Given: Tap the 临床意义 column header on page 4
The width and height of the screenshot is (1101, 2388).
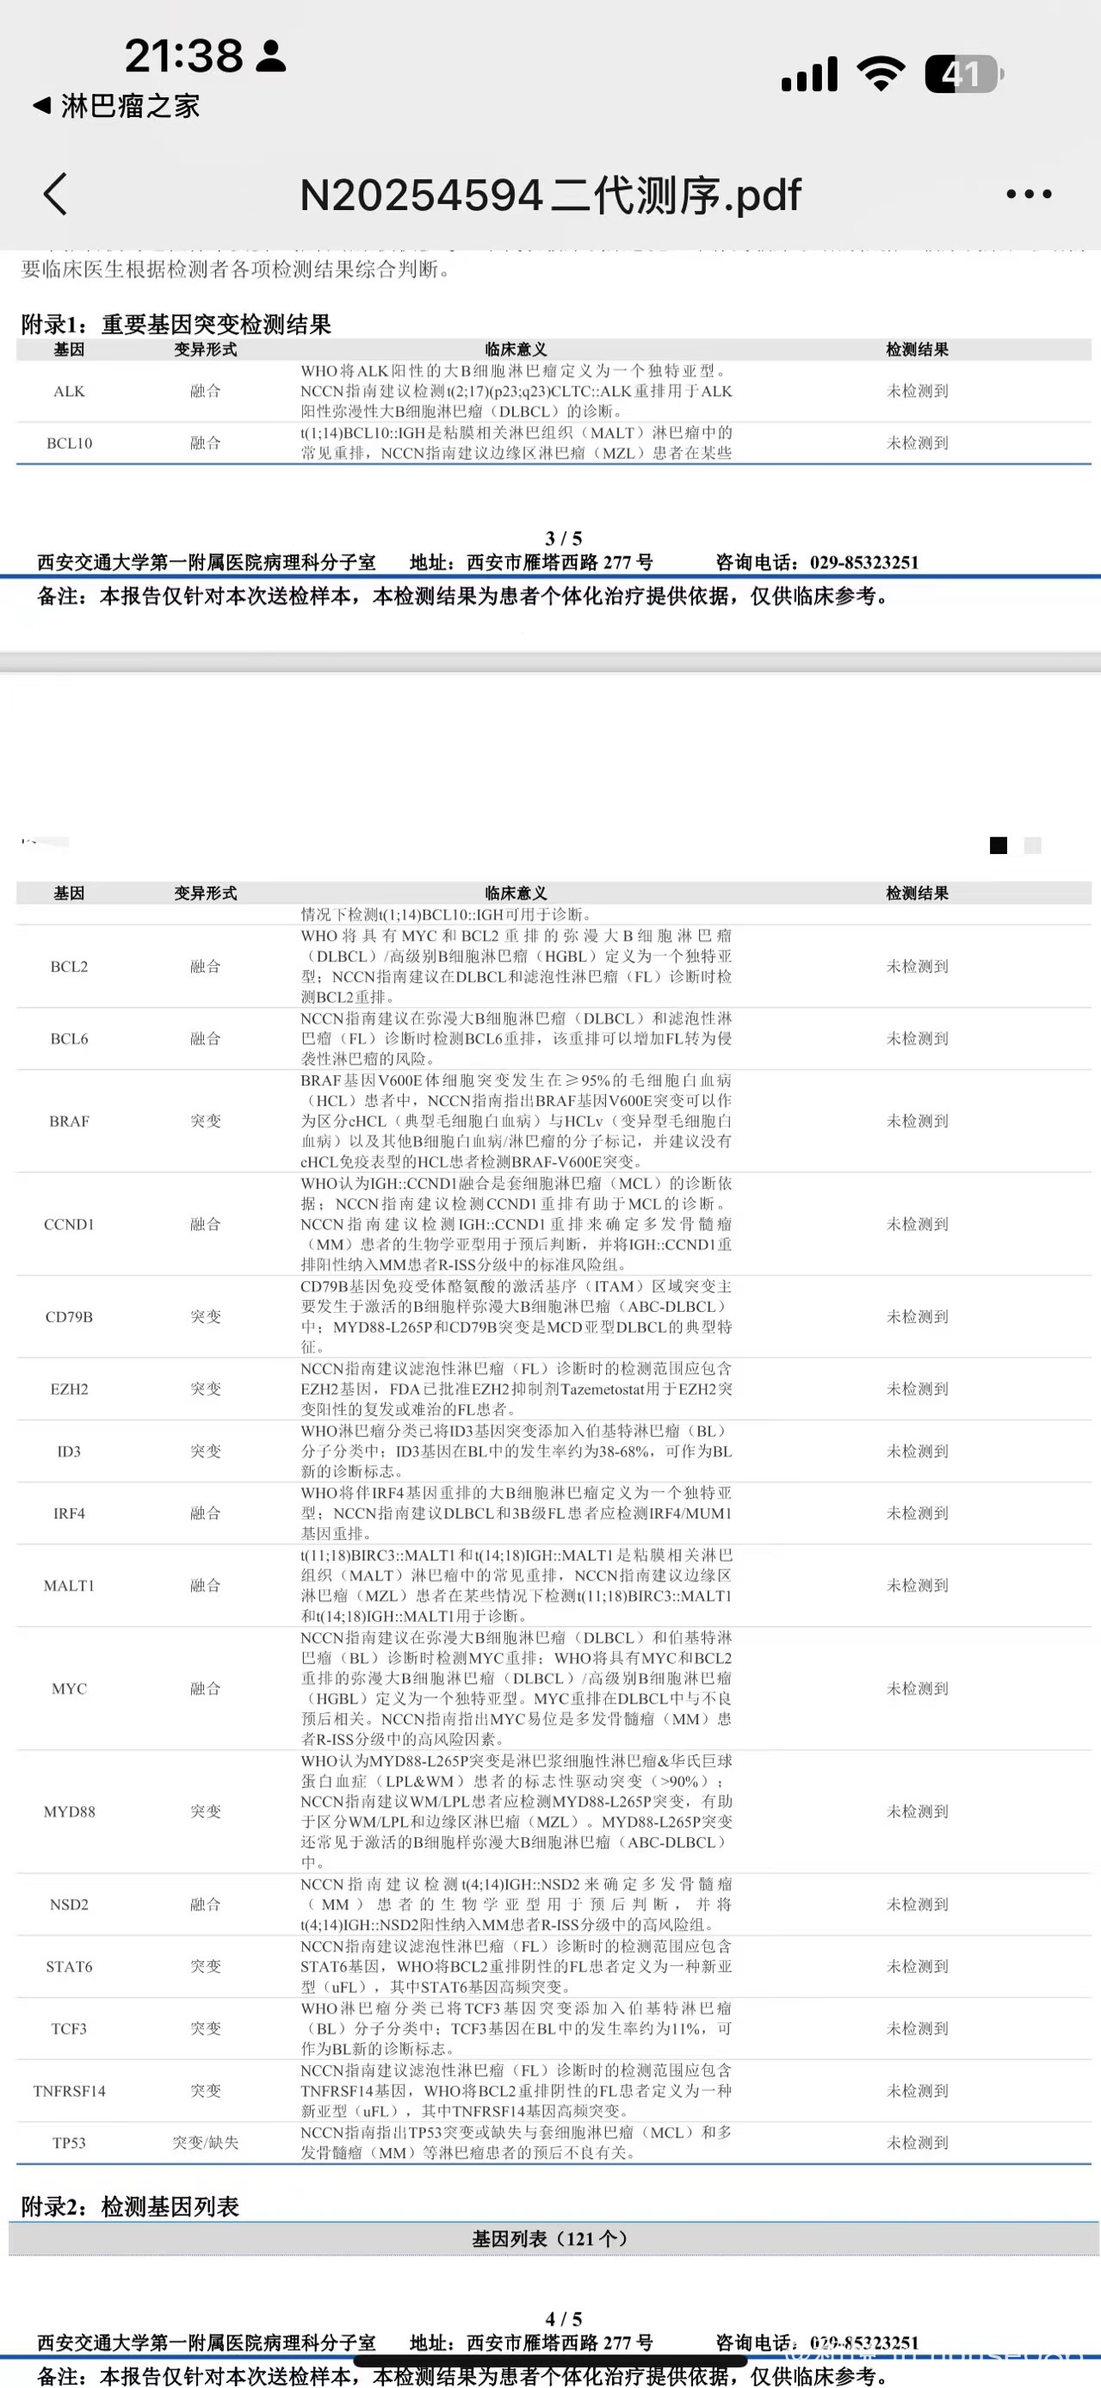Looking at the screenshot, I should pos(516,894).
